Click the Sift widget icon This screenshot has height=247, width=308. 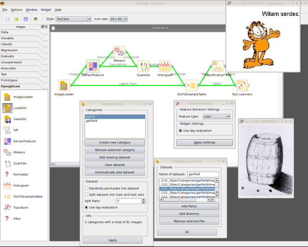click(7, 130)
